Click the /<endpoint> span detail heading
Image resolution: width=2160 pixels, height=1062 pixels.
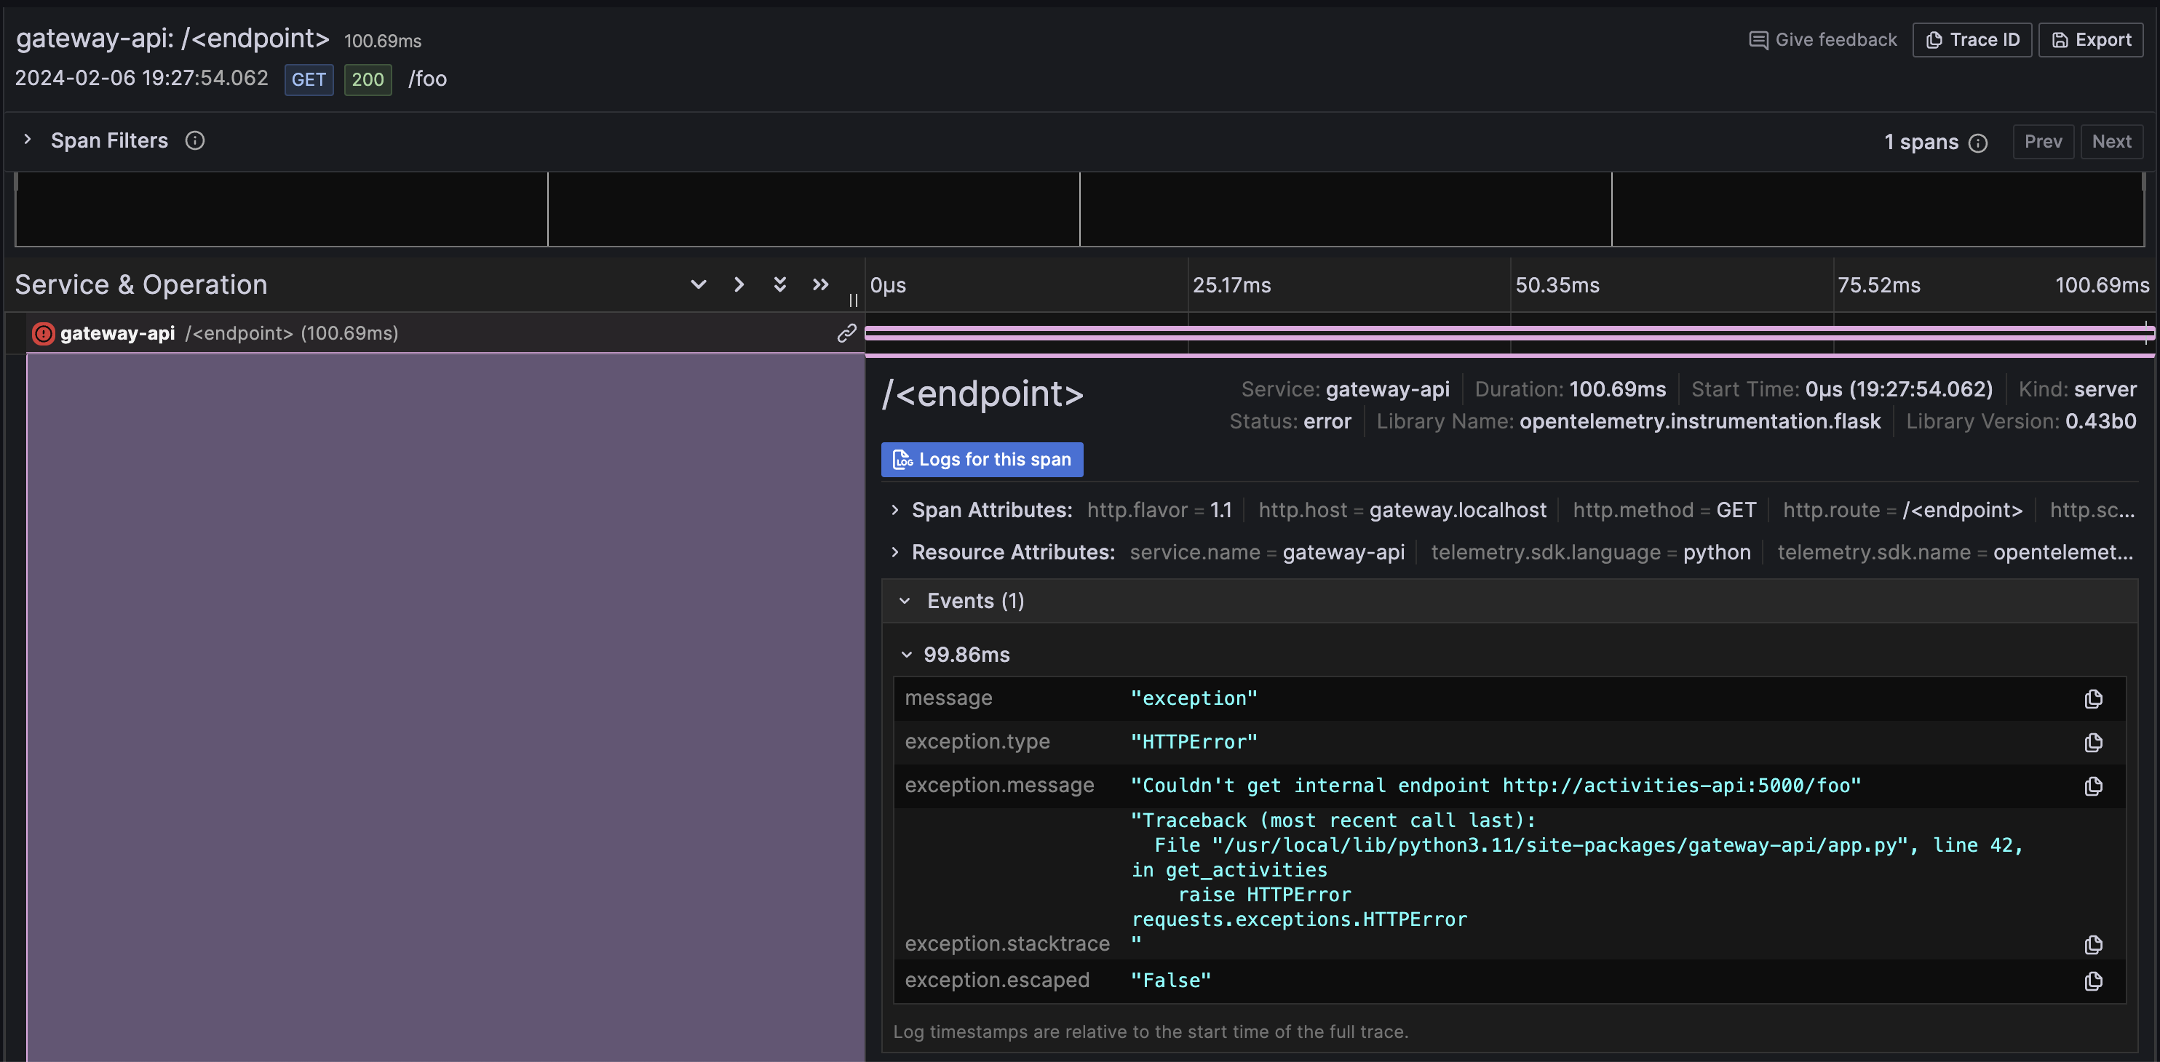coord(982,393)
